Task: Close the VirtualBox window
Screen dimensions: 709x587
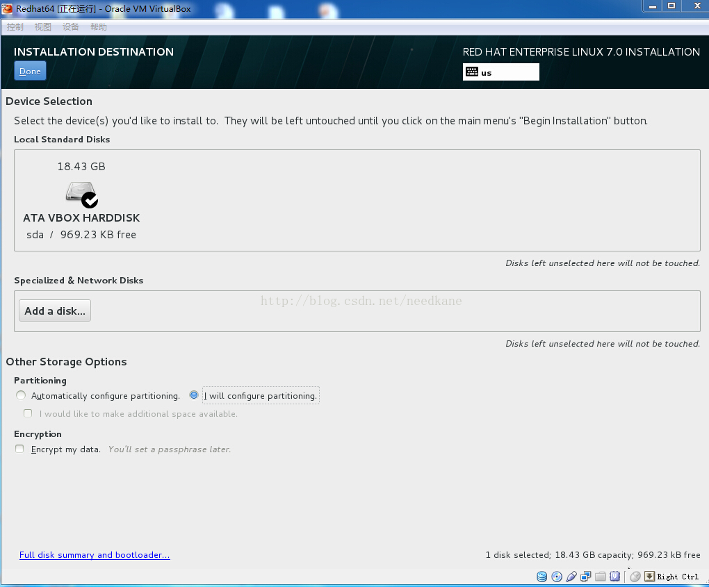Action: coord(696,6)
